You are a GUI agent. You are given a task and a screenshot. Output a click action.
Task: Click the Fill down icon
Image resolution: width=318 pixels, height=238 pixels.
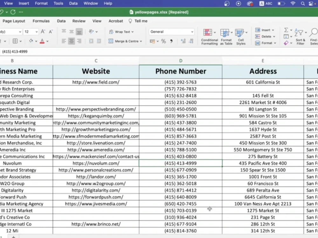click(x=286, y=36)
